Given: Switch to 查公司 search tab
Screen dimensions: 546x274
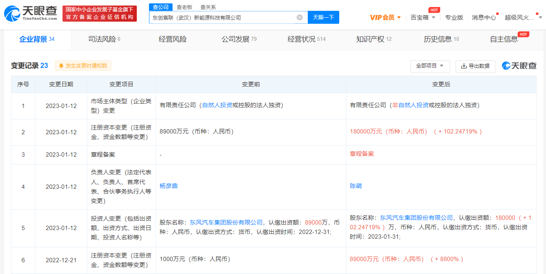Looking at the screenshot, I should coord(160,7).
